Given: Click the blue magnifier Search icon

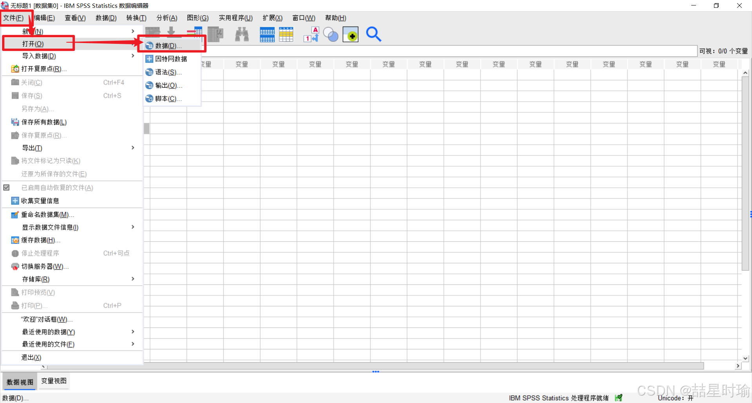Looking at the screenshot, I should pos(373,34).
